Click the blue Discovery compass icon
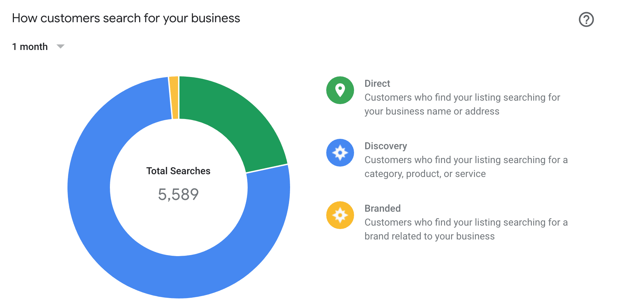 [340, 153]
